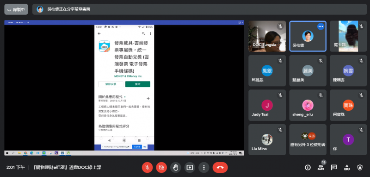This screenshot has width=370, height=177.
Task: Leave the call with the red hang-up button
Action: point(220,168)
